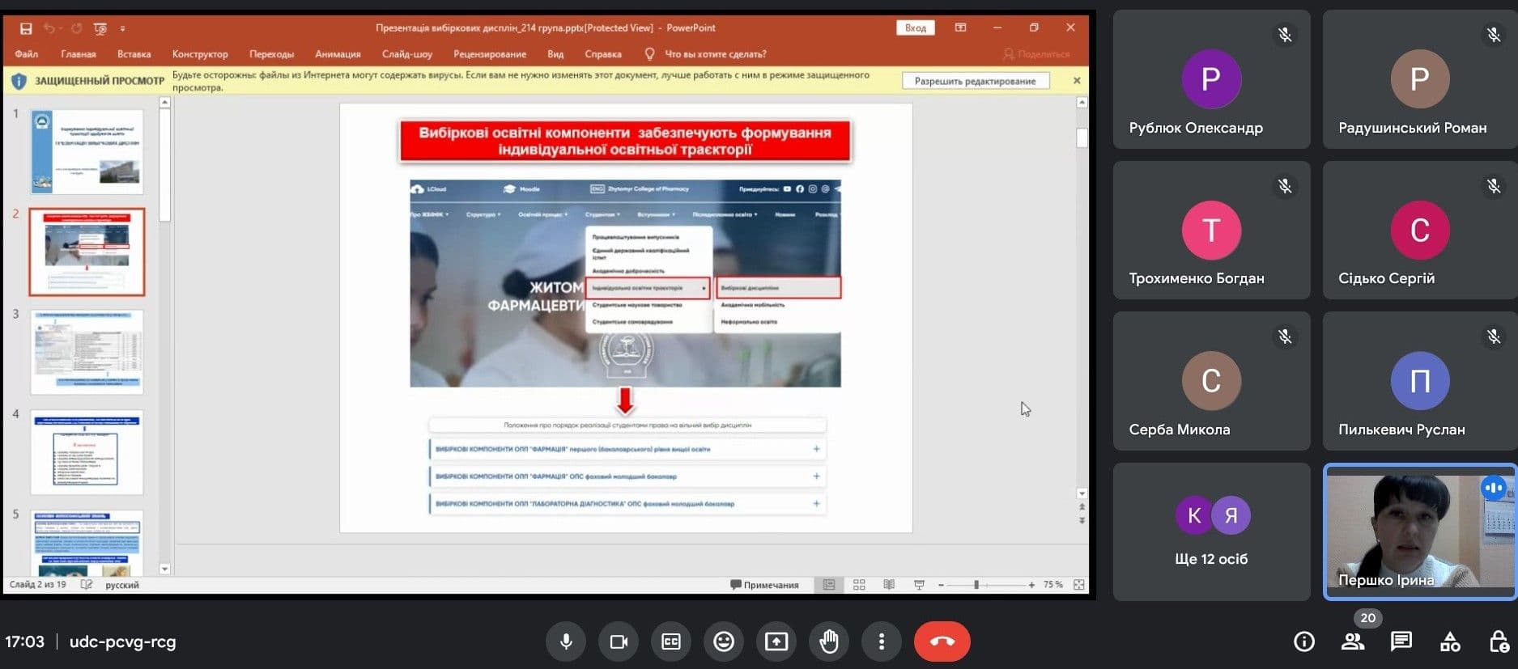Start slideshow from beginning quick access icon

[x=100, y=28]
